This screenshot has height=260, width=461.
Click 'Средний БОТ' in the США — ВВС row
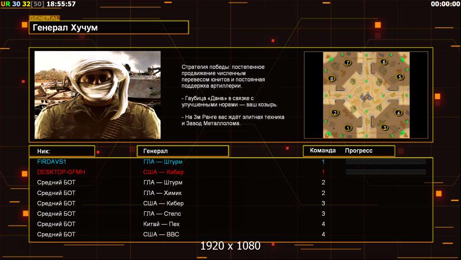[x=56, y=234]
